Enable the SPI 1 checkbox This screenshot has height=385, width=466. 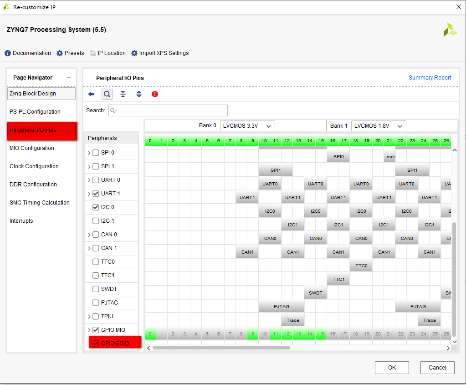[x=96, y=166]
